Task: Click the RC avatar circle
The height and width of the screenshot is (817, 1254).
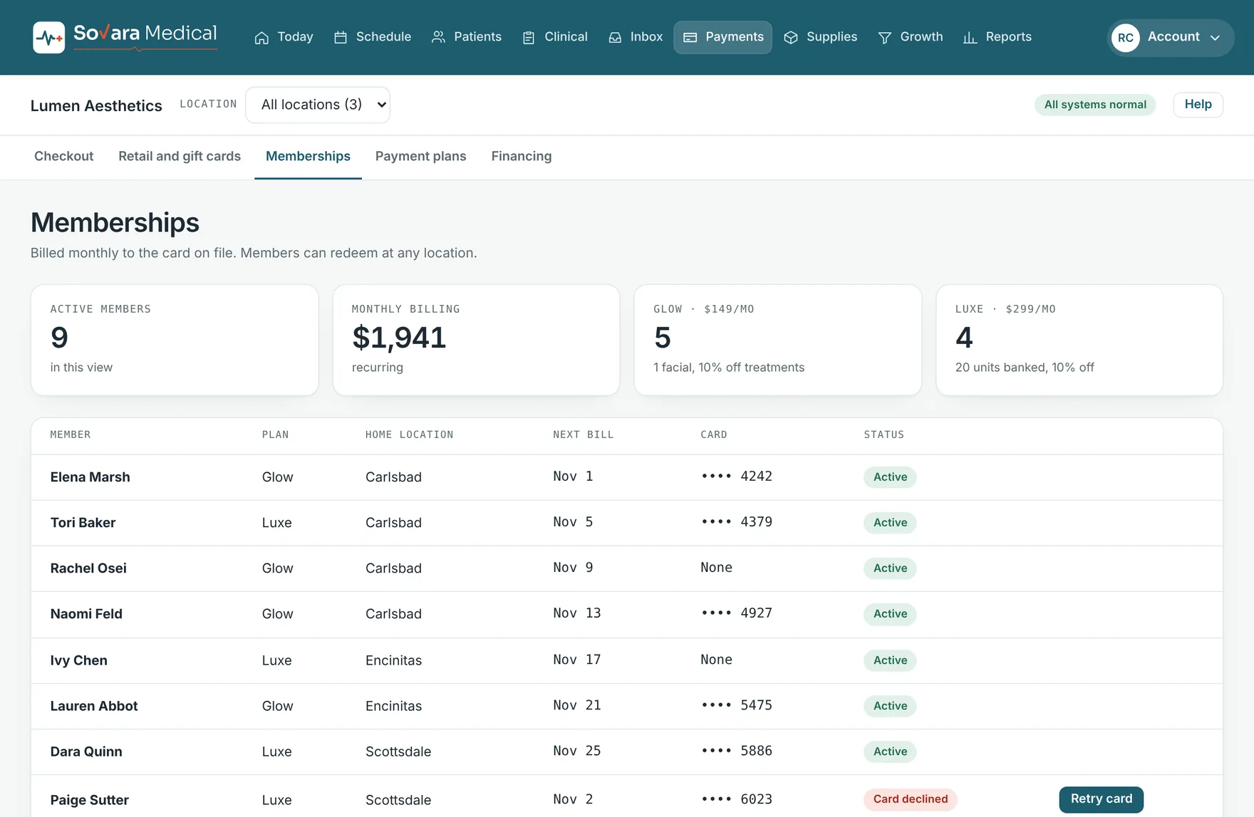Action: (1126, 38)
